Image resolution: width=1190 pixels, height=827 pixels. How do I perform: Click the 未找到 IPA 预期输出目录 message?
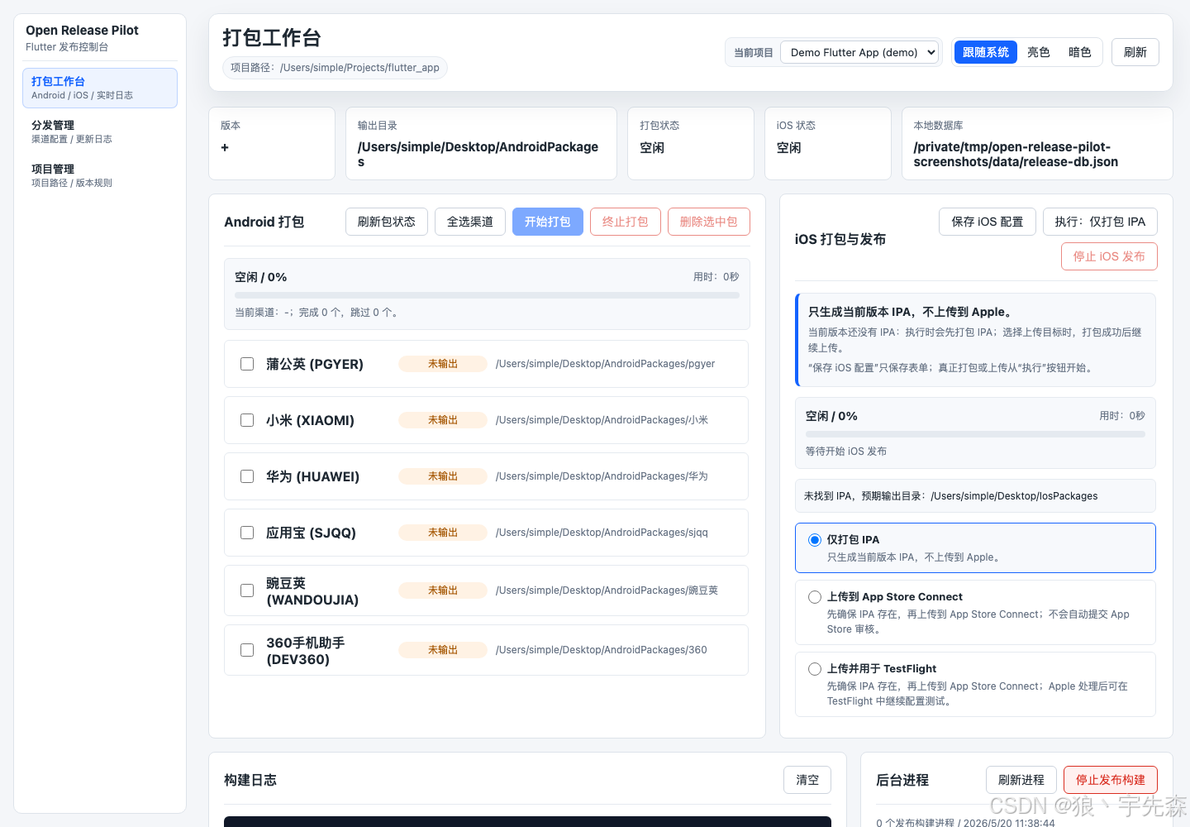[x=975, y=496]
